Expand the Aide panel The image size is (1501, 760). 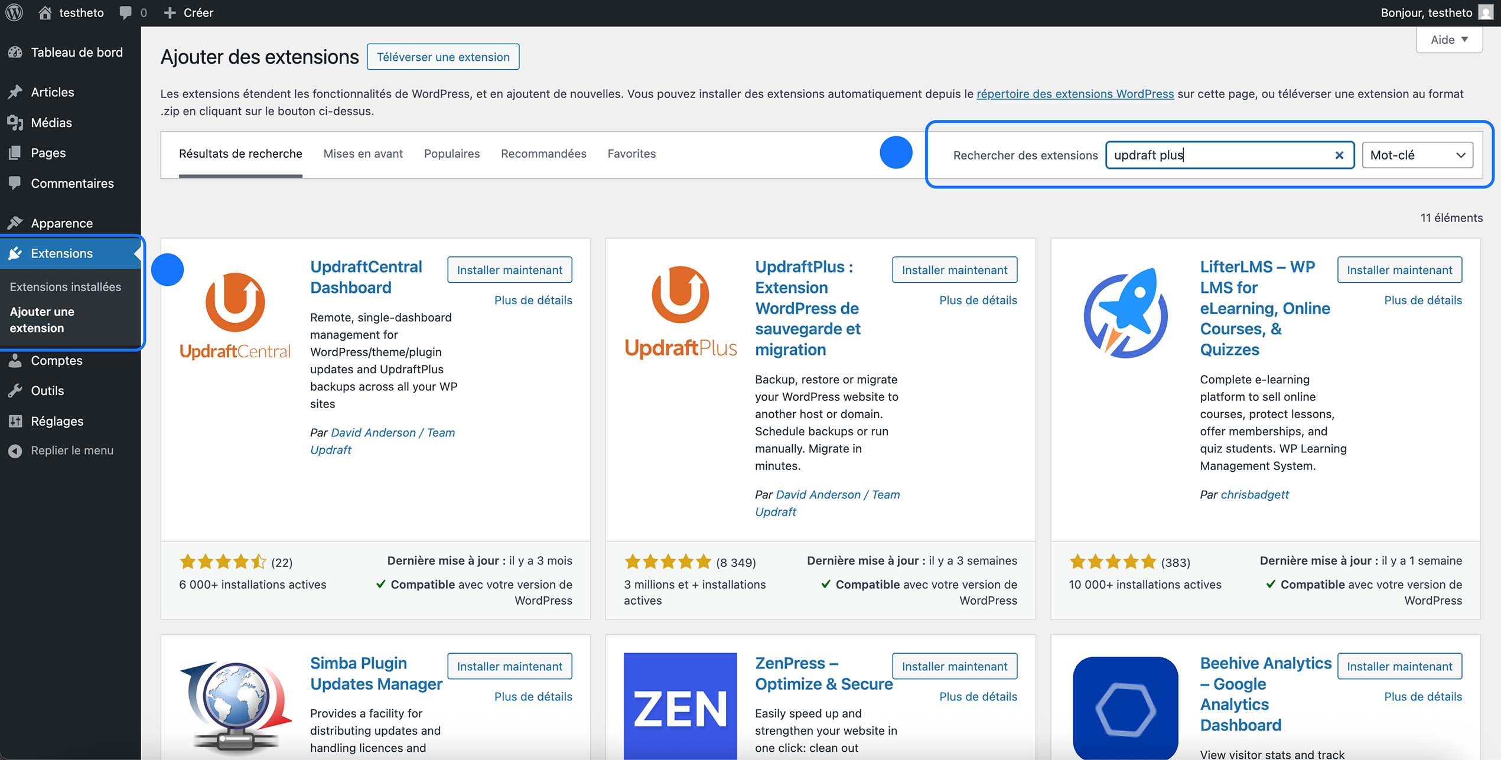[1448, 39]
